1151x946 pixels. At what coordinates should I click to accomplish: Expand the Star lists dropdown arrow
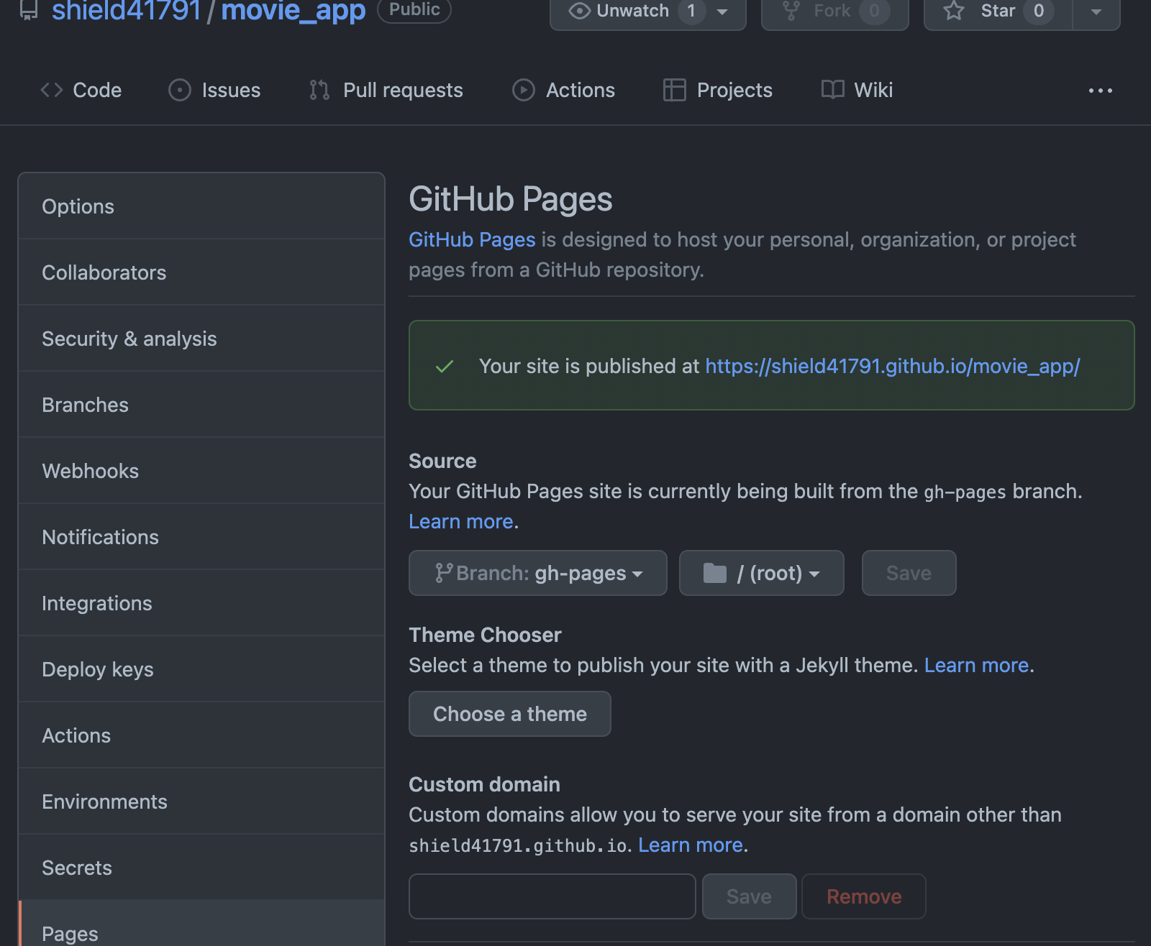(1096, 12)
